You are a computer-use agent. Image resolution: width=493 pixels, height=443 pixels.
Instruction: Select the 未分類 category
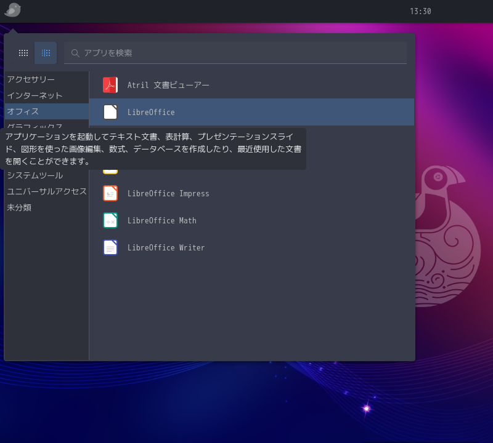click(x=47, y=207)
